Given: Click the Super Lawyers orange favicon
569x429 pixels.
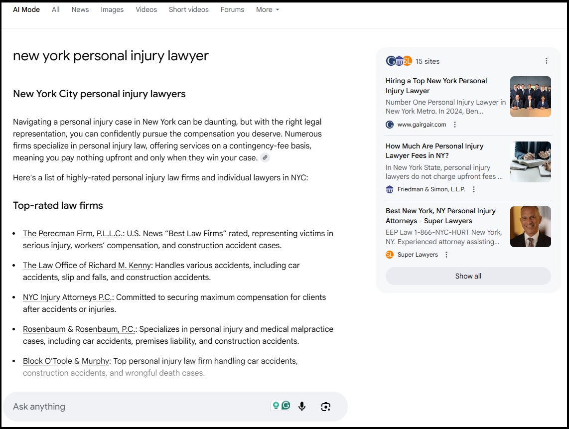Looking at the screenshot, I should 390,255.
